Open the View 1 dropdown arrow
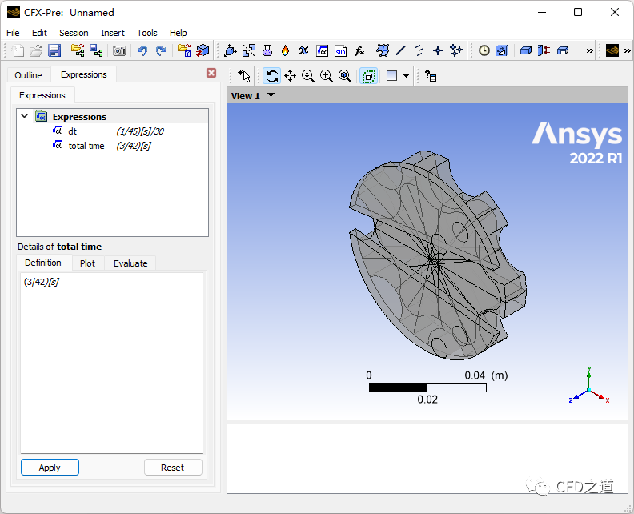Viewport: 634px width, 514px height. click(x=271, y=95)
